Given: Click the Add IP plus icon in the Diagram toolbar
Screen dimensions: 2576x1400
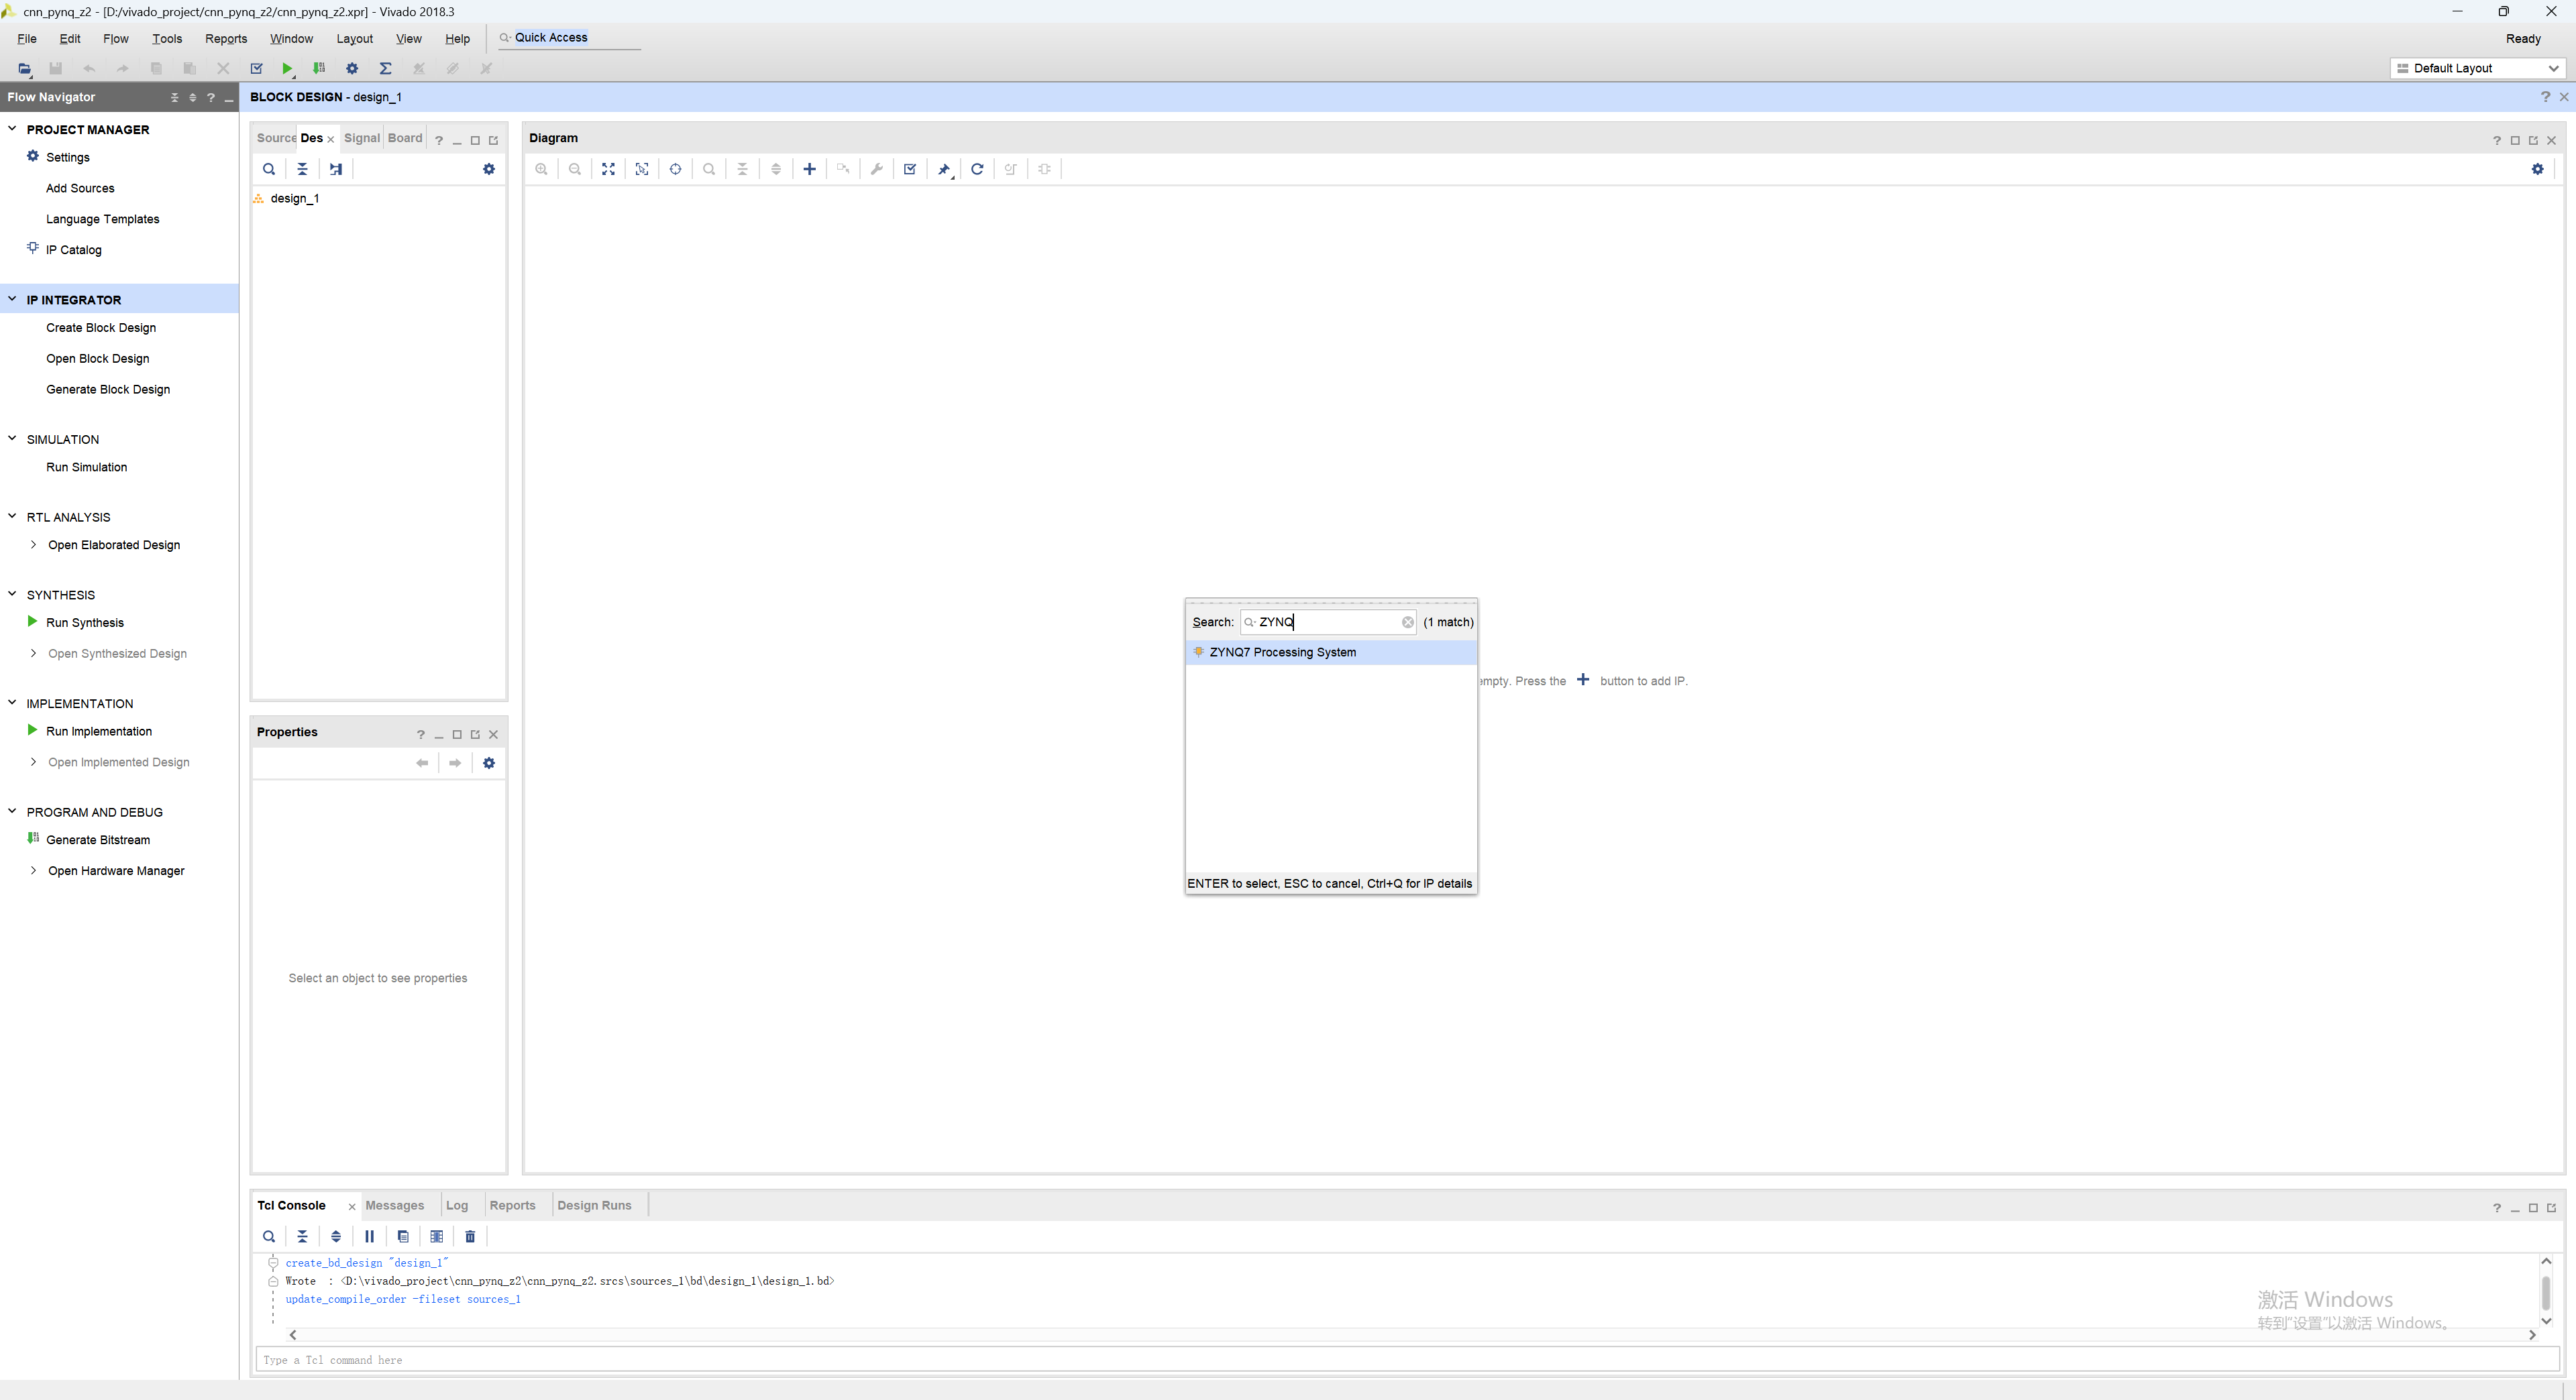Looking at the screenshot, I should [809, 169].
